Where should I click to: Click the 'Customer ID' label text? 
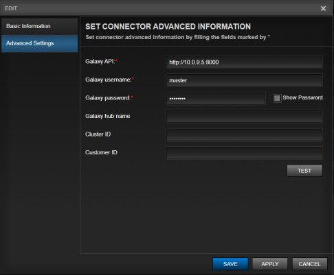101,152
